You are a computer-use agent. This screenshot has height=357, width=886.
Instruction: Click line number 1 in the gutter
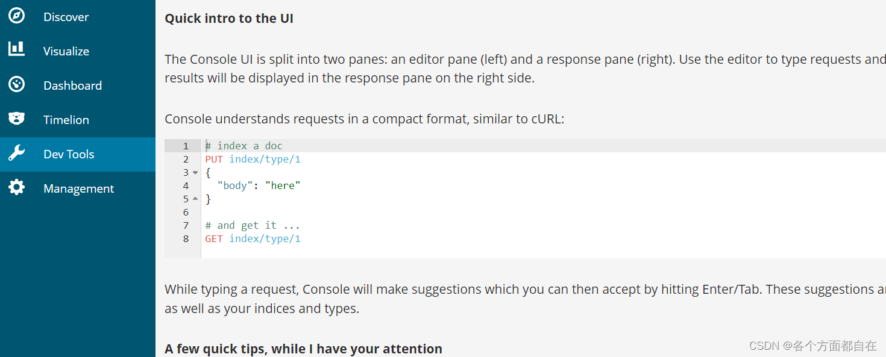(x=186, y=146)
